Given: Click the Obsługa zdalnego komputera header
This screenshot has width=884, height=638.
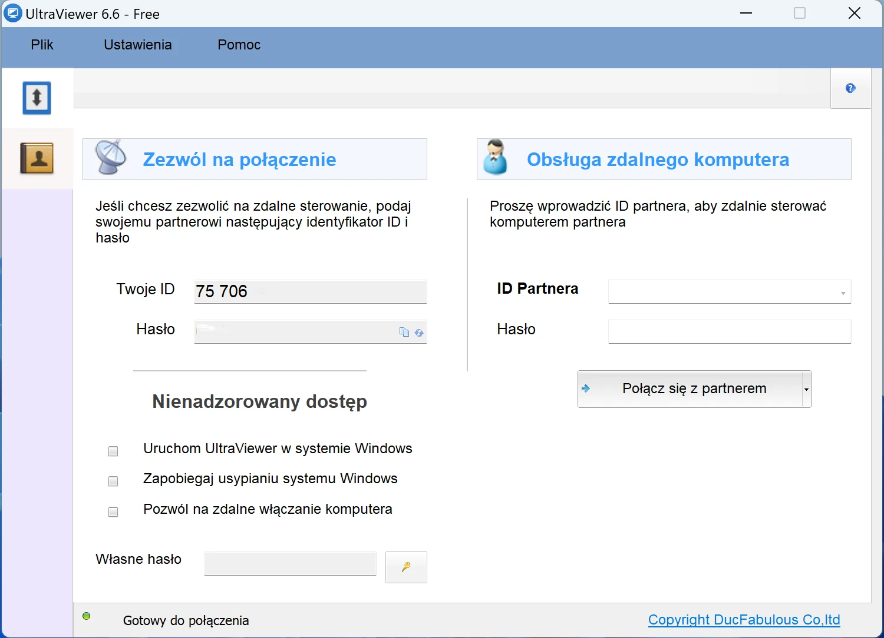Looking at the screenshot, I should [664, 159].
